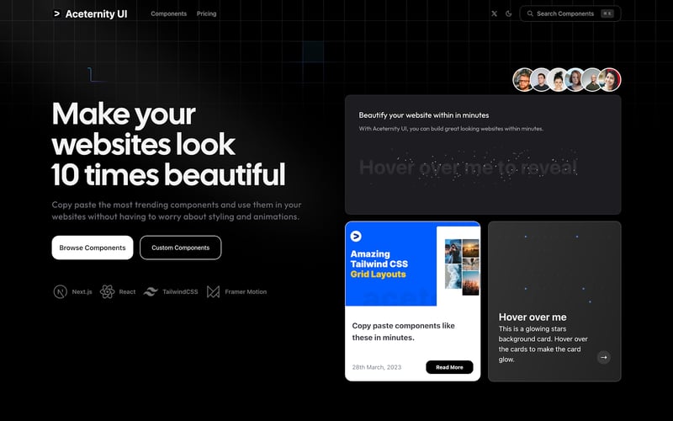Open the Pricing nav item
673x421 pixels.
pyautogui.click(x=206, y=13)
